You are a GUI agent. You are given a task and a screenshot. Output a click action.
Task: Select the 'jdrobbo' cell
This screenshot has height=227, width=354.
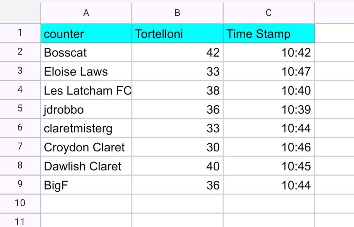pos(86,109)
